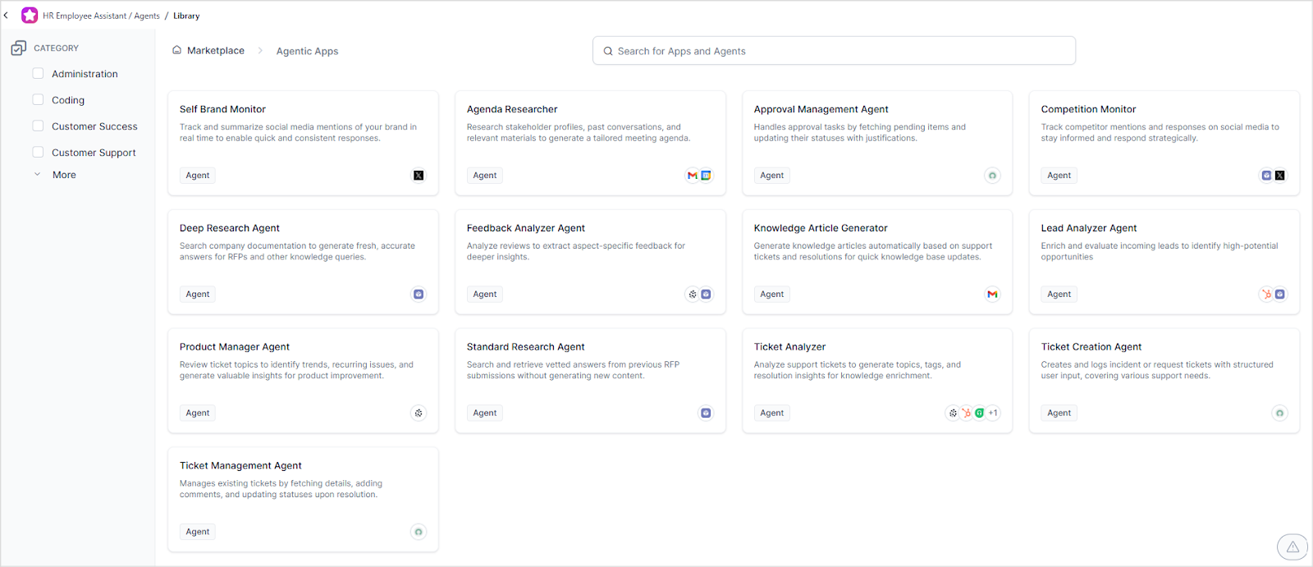
Task: Click the X icon on Self Brand Monitor card
Action: coord(419,176)
